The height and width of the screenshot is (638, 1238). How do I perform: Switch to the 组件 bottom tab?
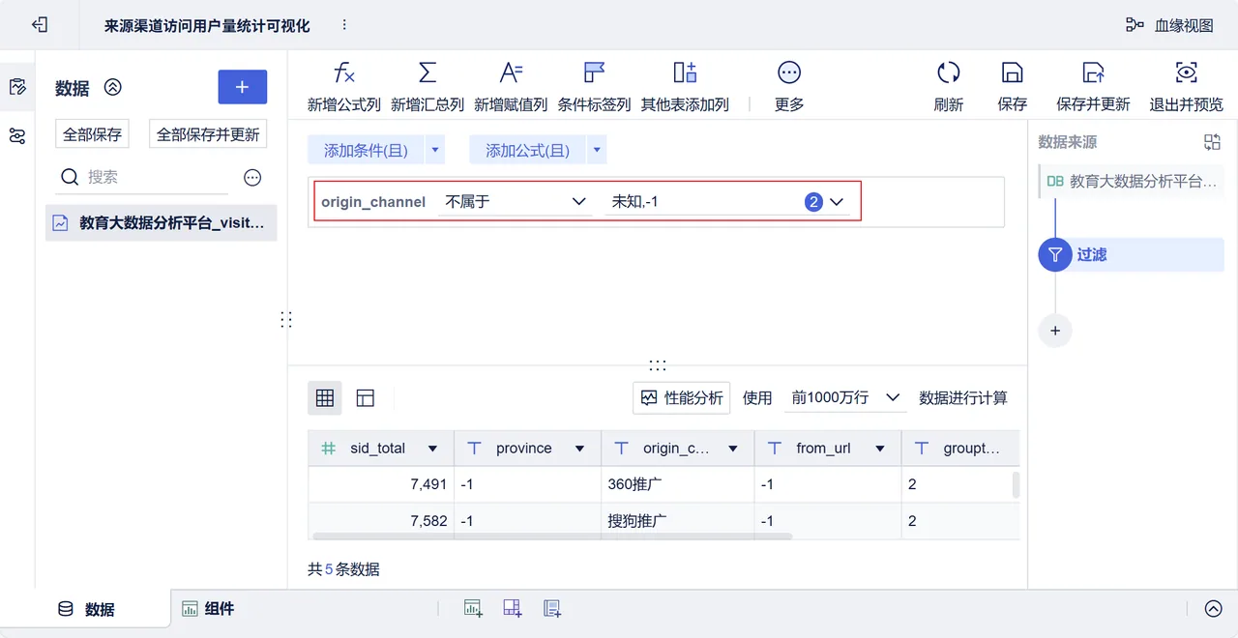tap(208, 609)
